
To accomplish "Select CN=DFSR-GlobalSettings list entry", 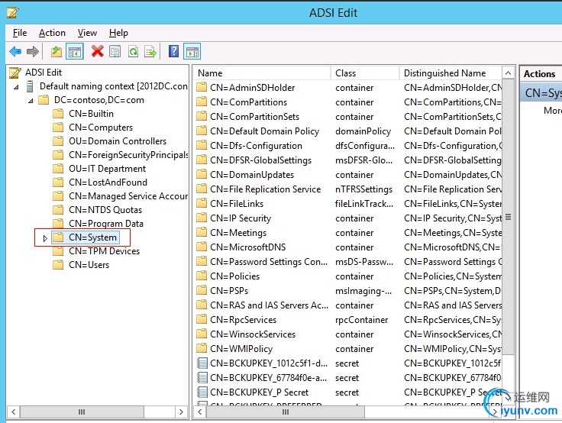I will point(260,160).
